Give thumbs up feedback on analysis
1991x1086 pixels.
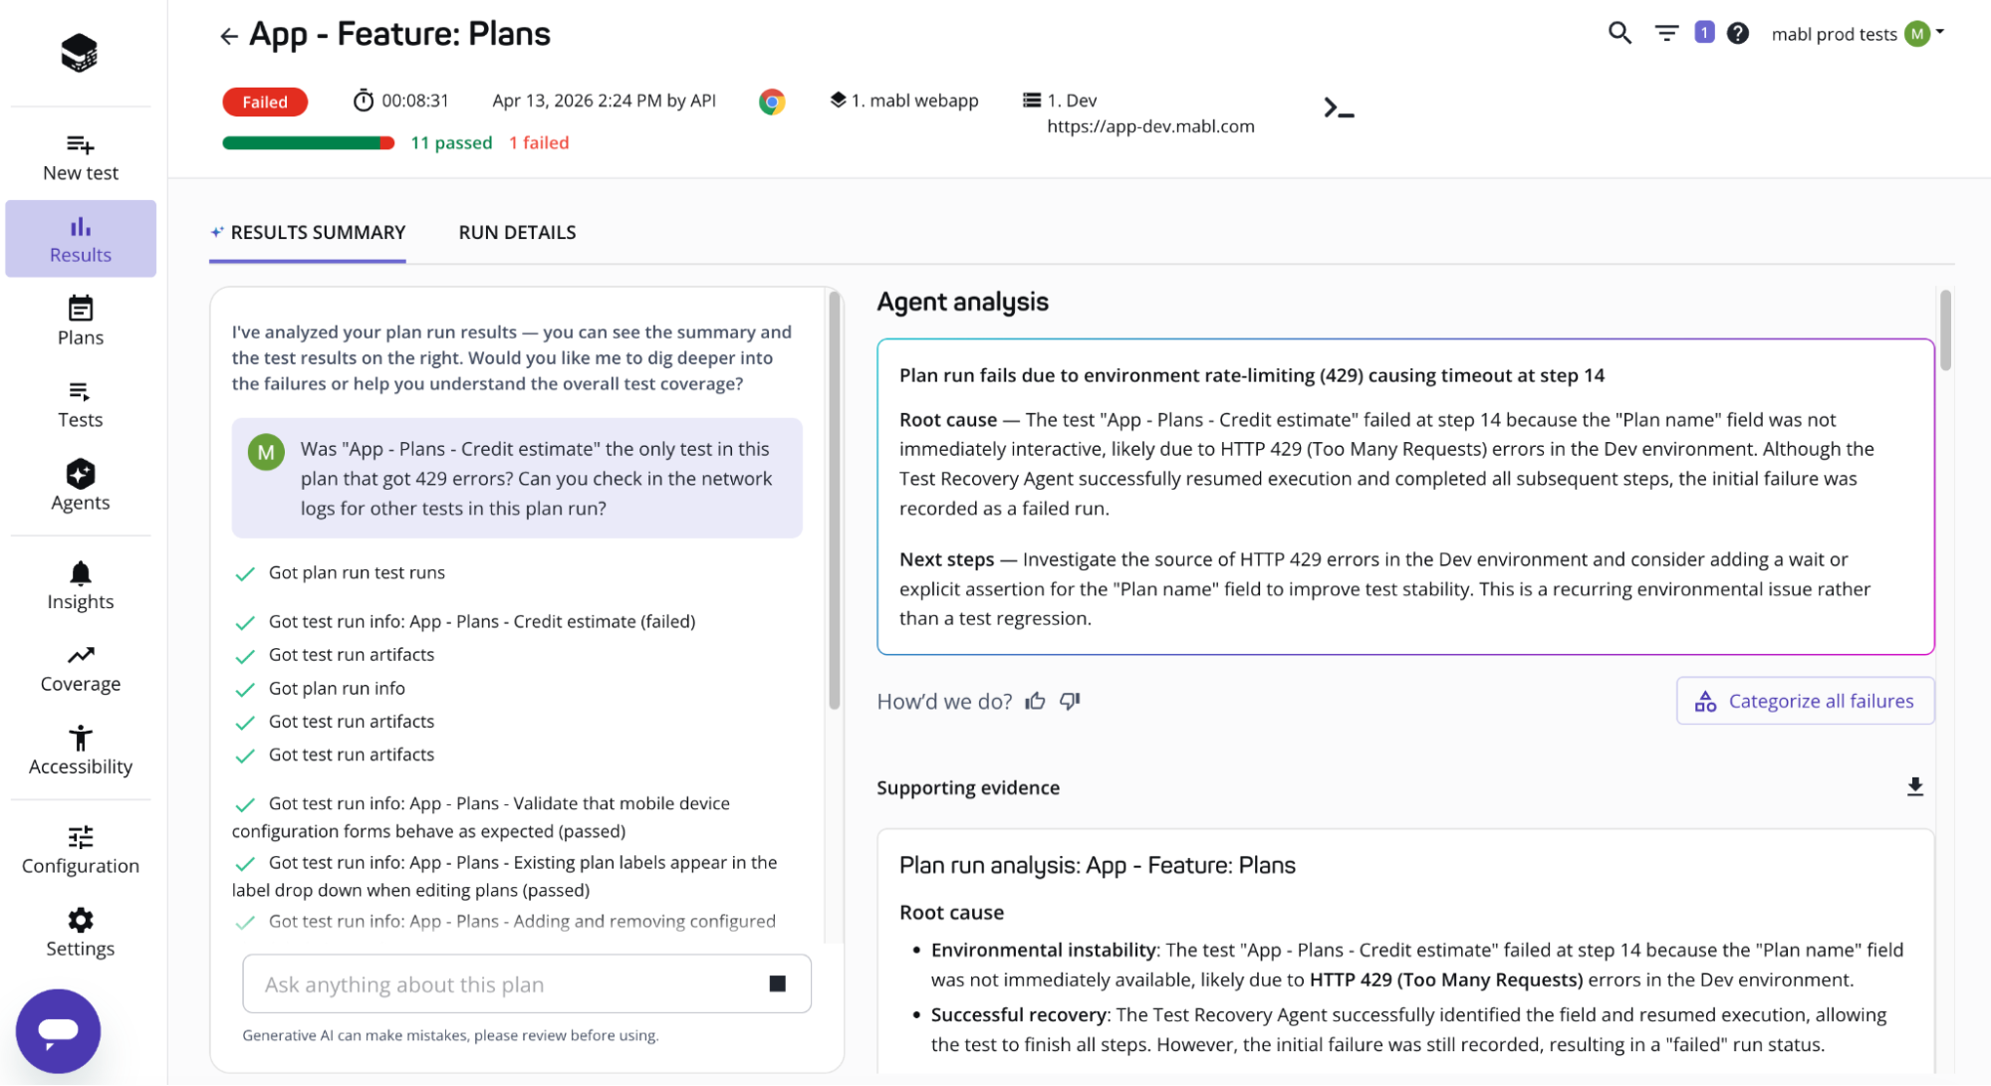click(1036, 701)
